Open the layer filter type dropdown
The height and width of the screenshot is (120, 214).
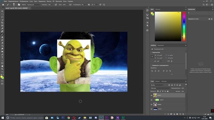(157, 85)
